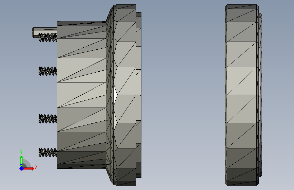Viewport: 294px width, 190px height.
Task: Select the standalone ring part on the right
Action: click(243, 95)
